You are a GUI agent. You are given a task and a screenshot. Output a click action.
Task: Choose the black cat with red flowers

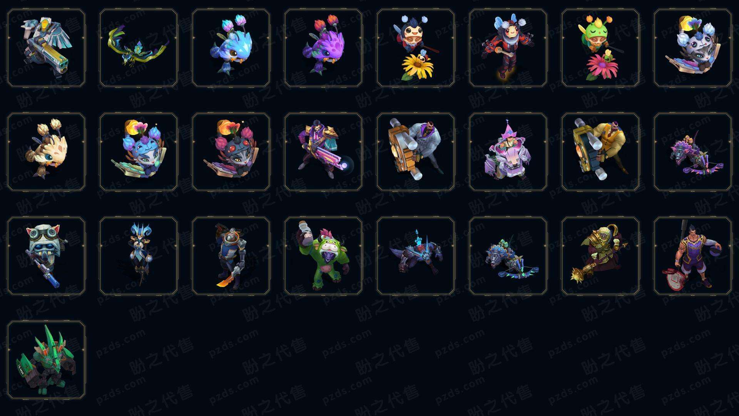(x=231, y=152)
